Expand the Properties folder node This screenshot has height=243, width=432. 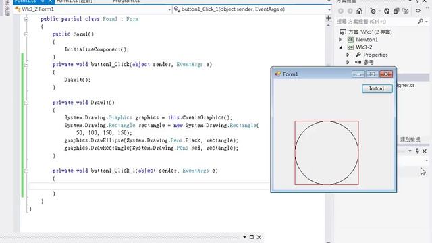pyautogui.click(x=348, y=55)
